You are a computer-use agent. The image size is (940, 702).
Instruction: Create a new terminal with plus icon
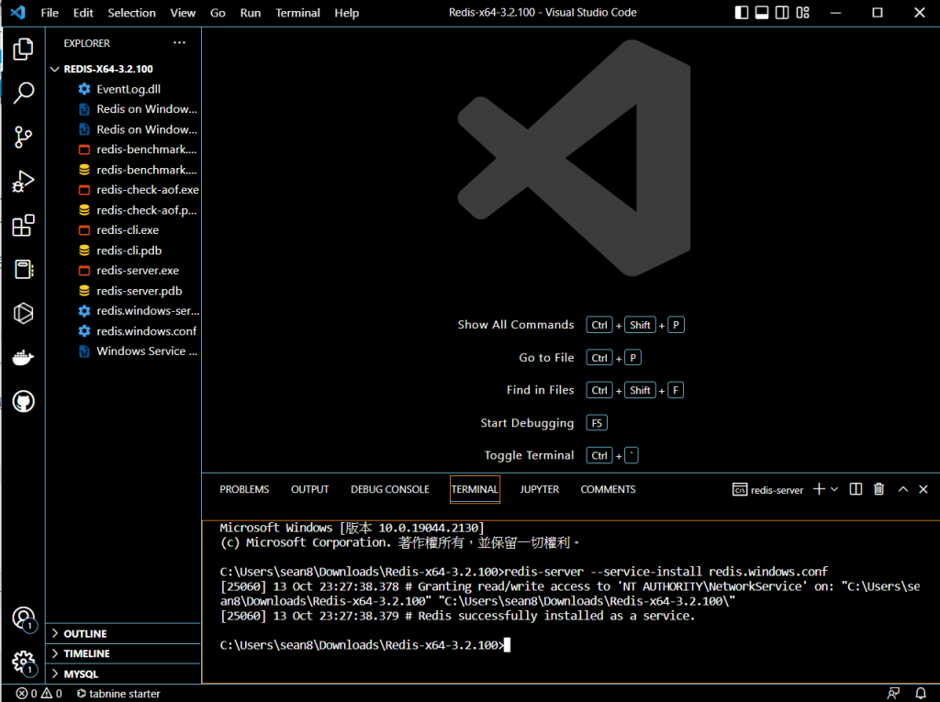pos(819,489)
